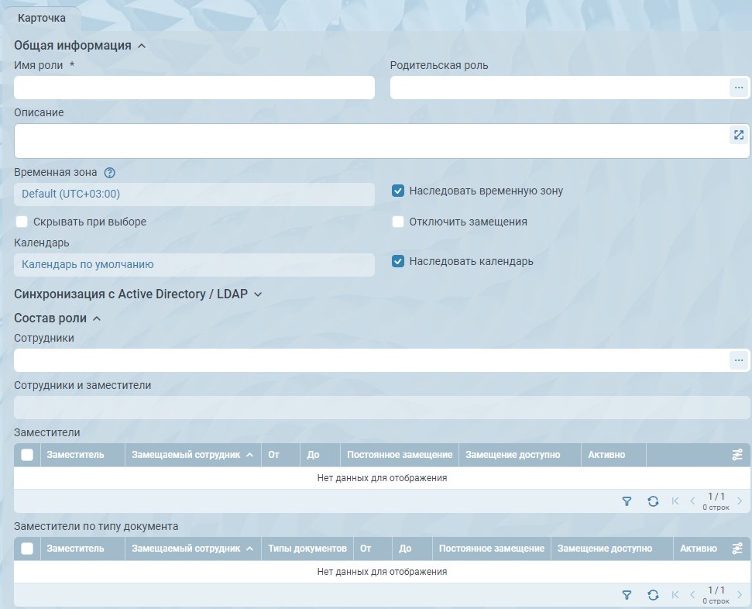Refresh the Заместители table
Image resolution: width=752 pixels, height=609 pixels.
pos(653,501)
